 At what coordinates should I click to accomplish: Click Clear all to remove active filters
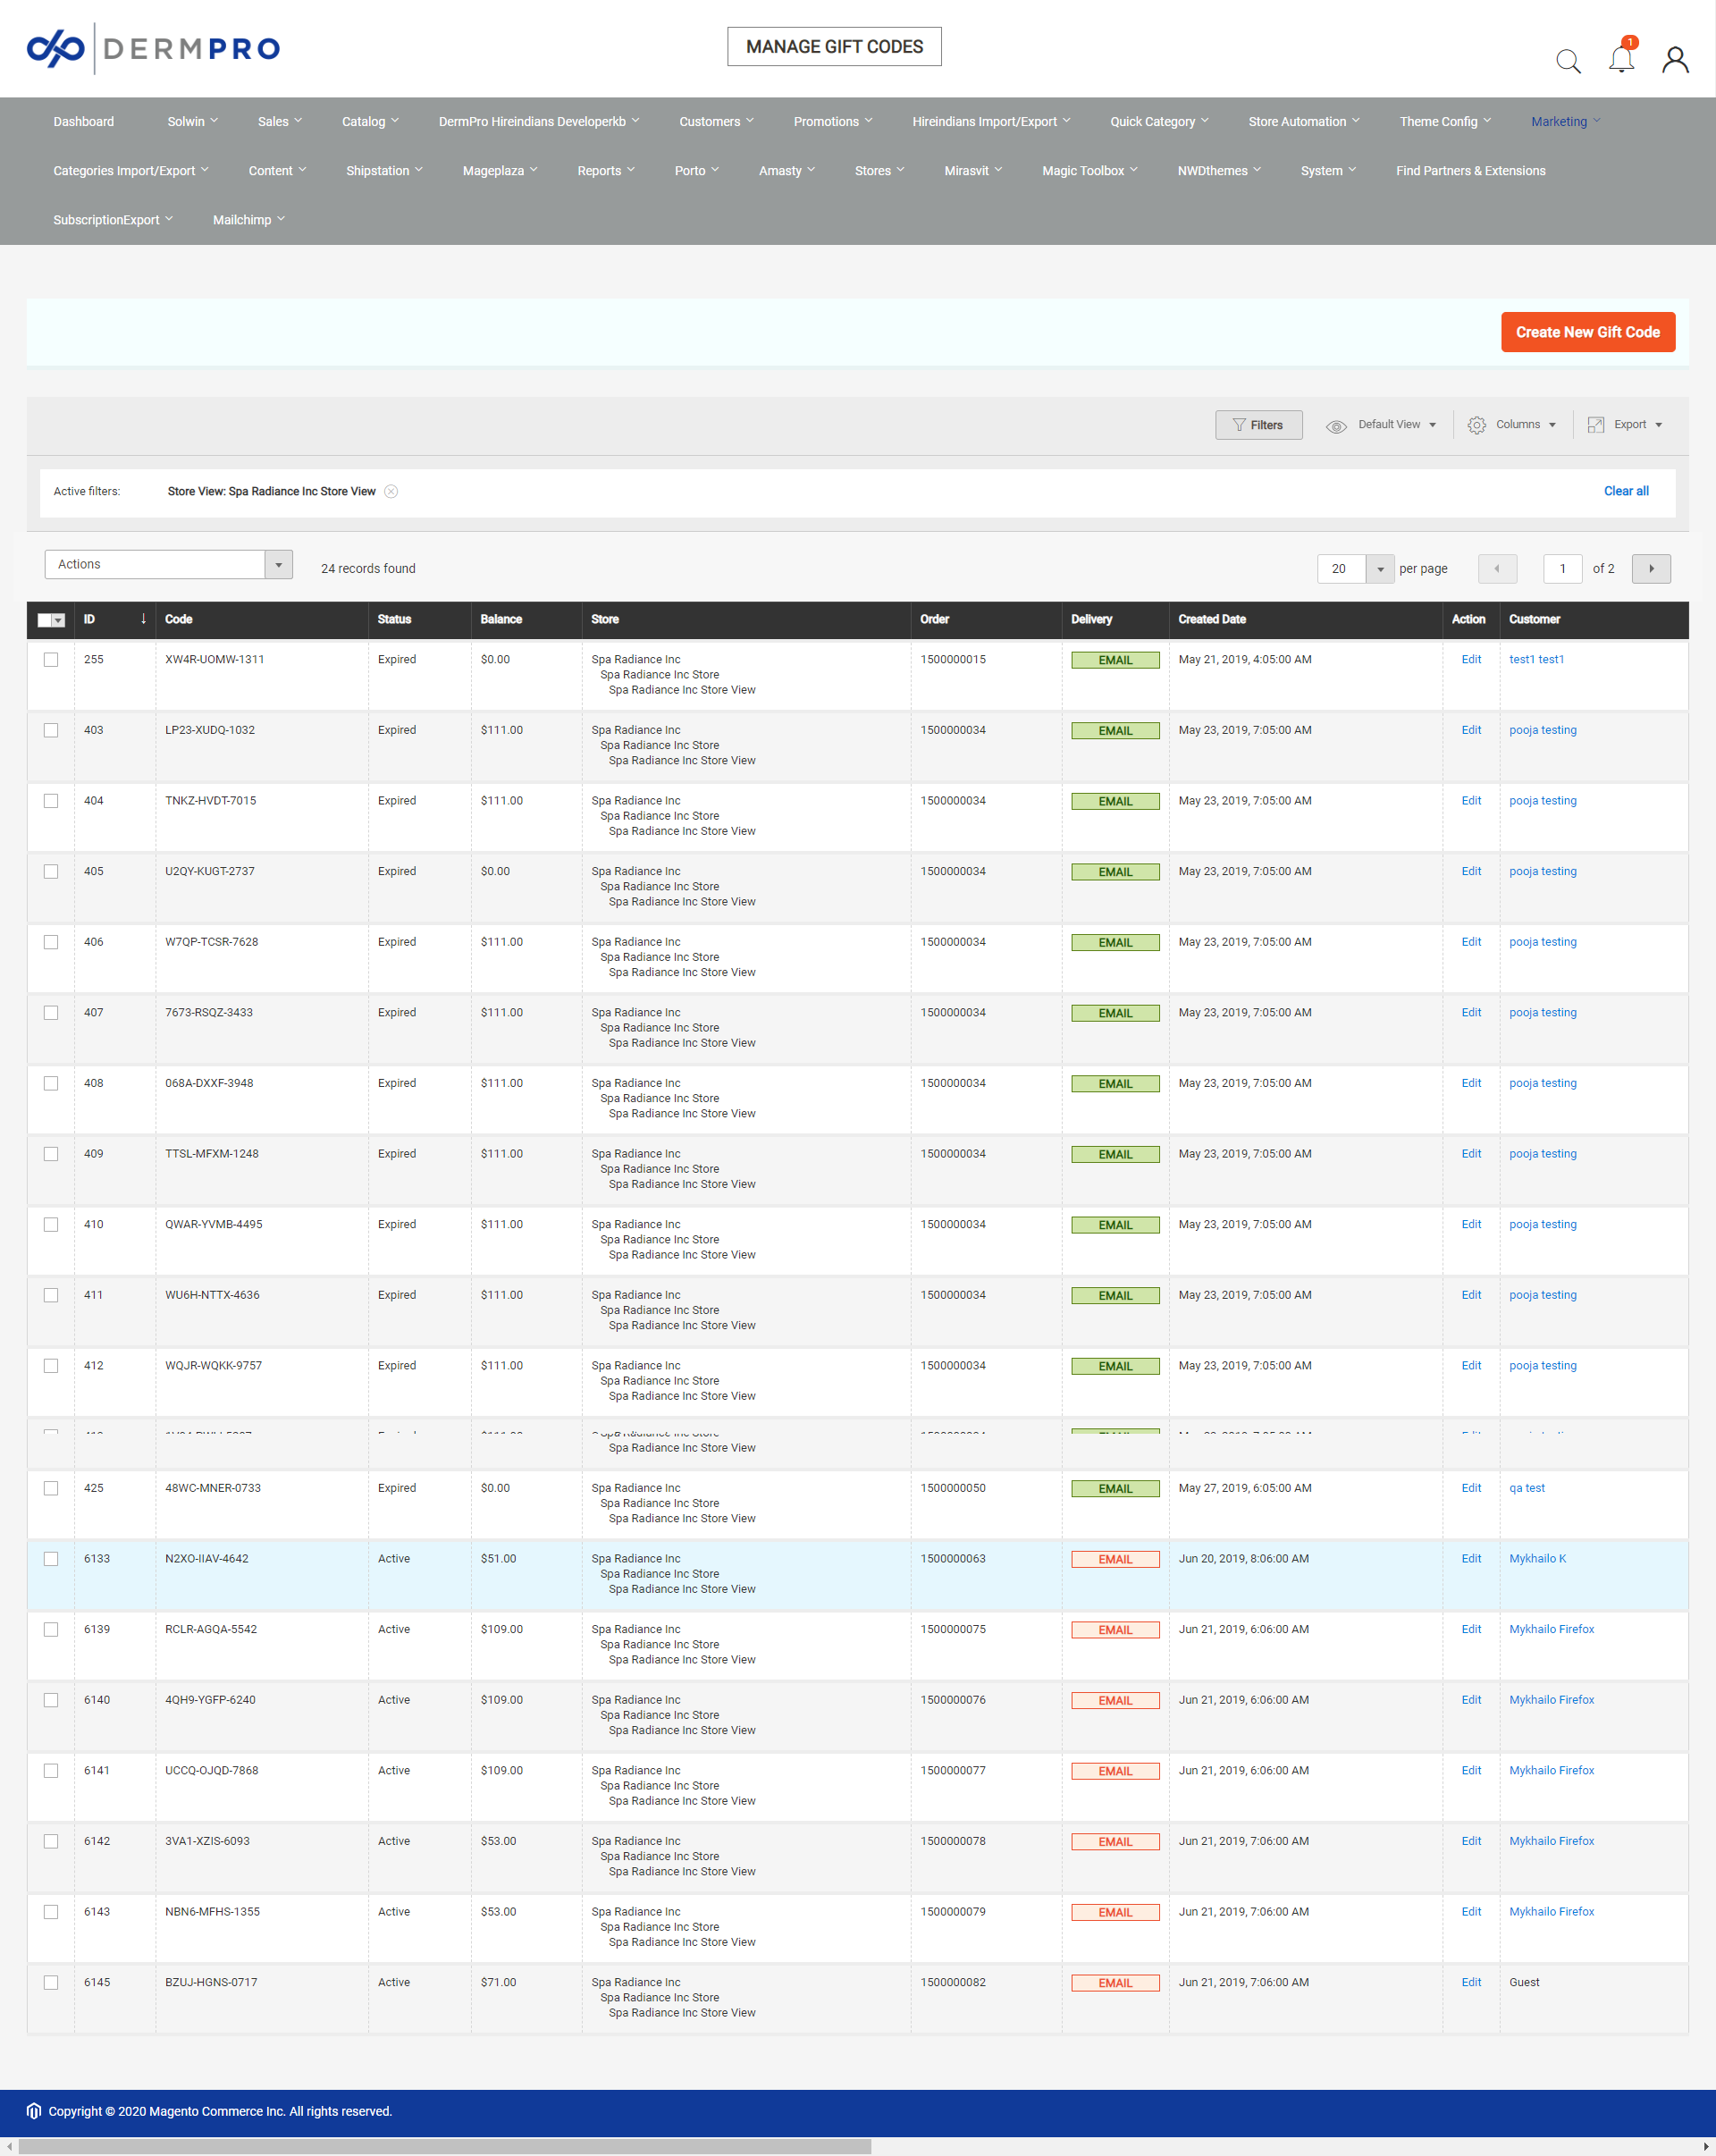[1626, 491]
